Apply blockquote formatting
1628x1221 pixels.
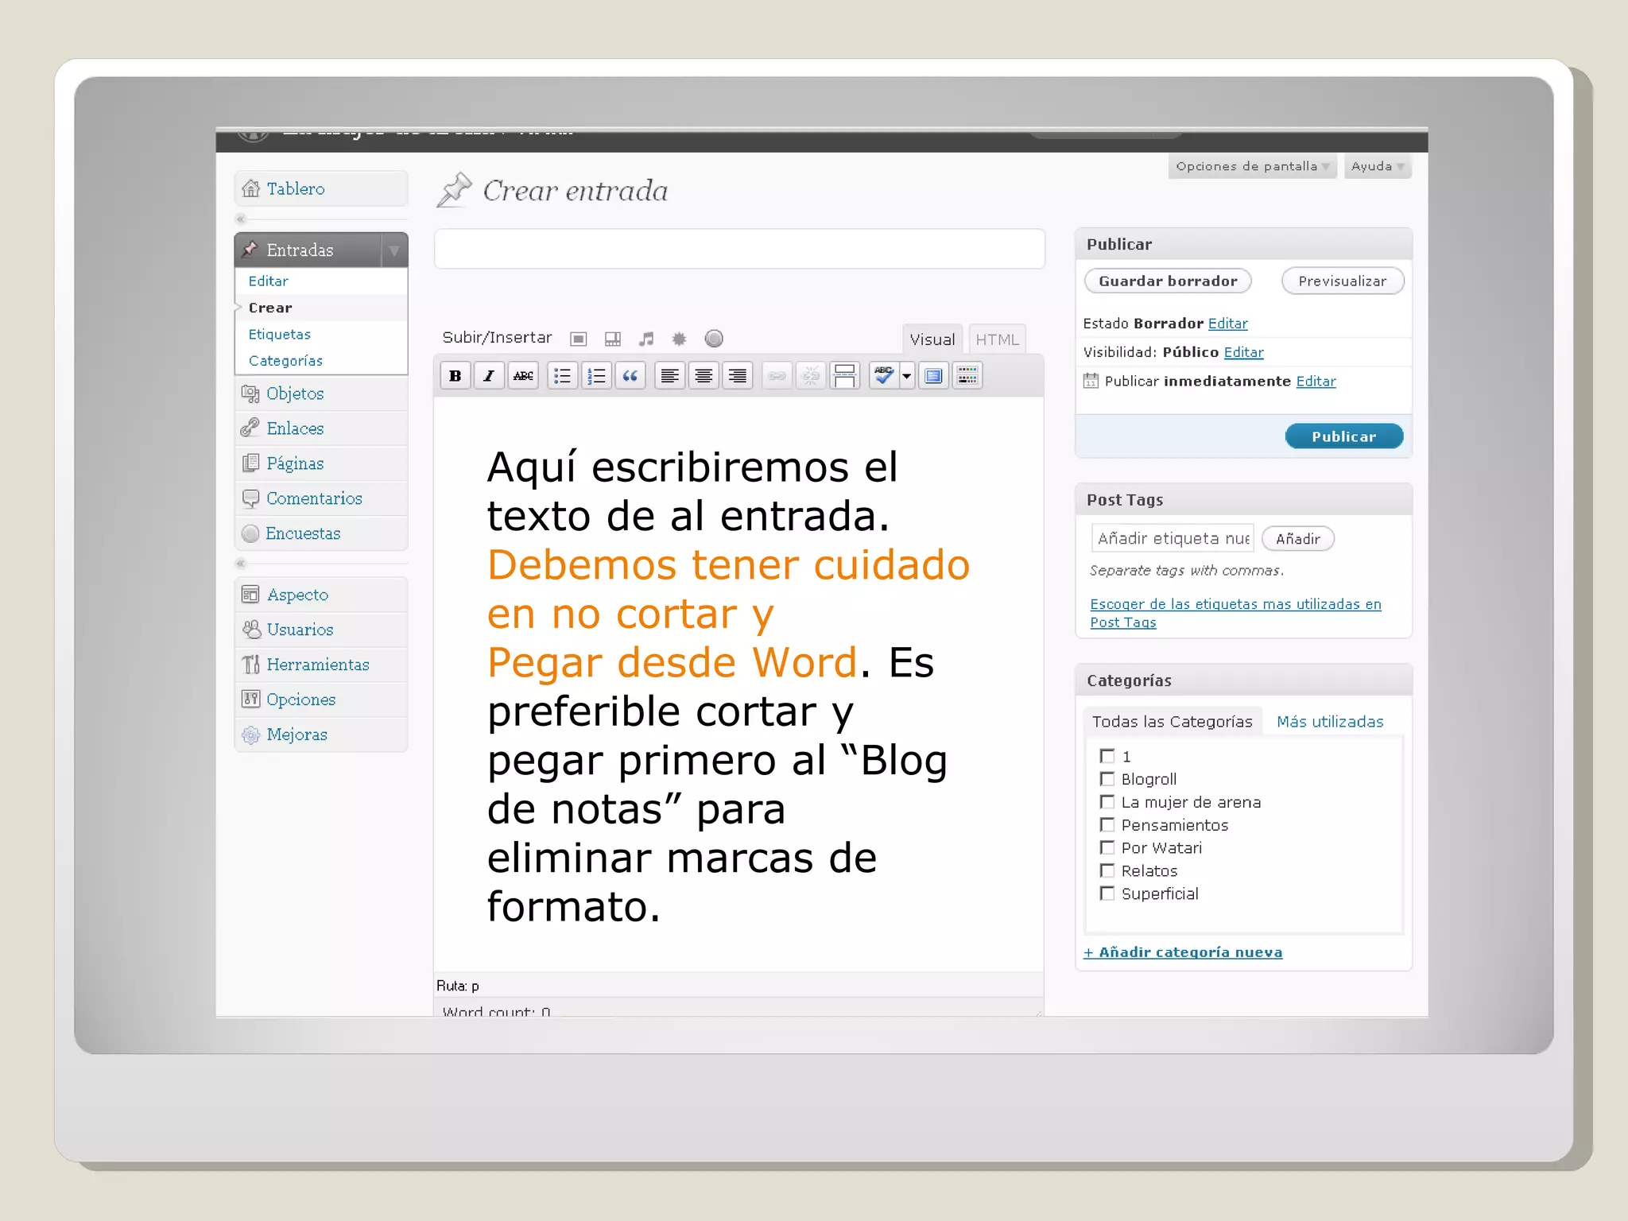pyautogui.click(x=630, y=376)
